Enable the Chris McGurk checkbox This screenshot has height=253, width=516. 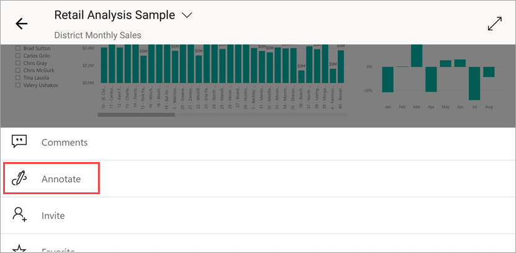pos(19,71)
